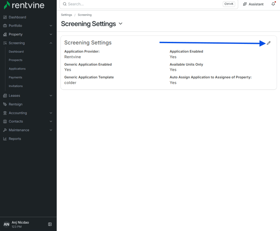The width and height of the screenshot is (280, 231).
Task: Open Dashboard in main sidebar
Action: tap(17, 17)
